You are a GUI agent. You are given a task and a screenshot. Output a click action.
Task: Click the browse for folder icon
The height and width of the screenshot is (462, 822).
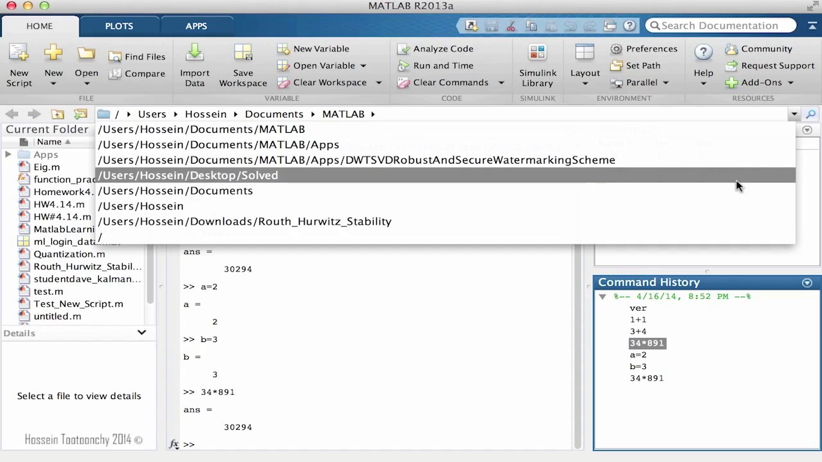[80, 114]
